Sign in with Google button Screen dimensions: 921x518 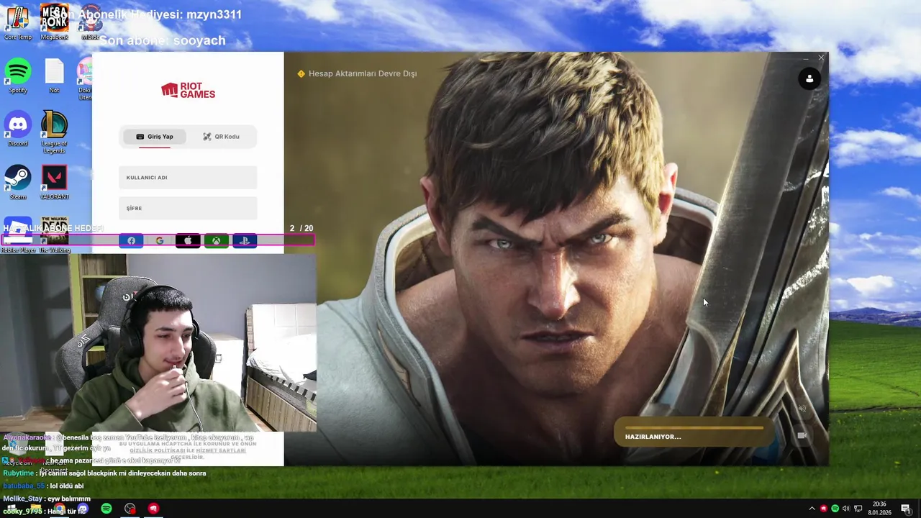159,241
